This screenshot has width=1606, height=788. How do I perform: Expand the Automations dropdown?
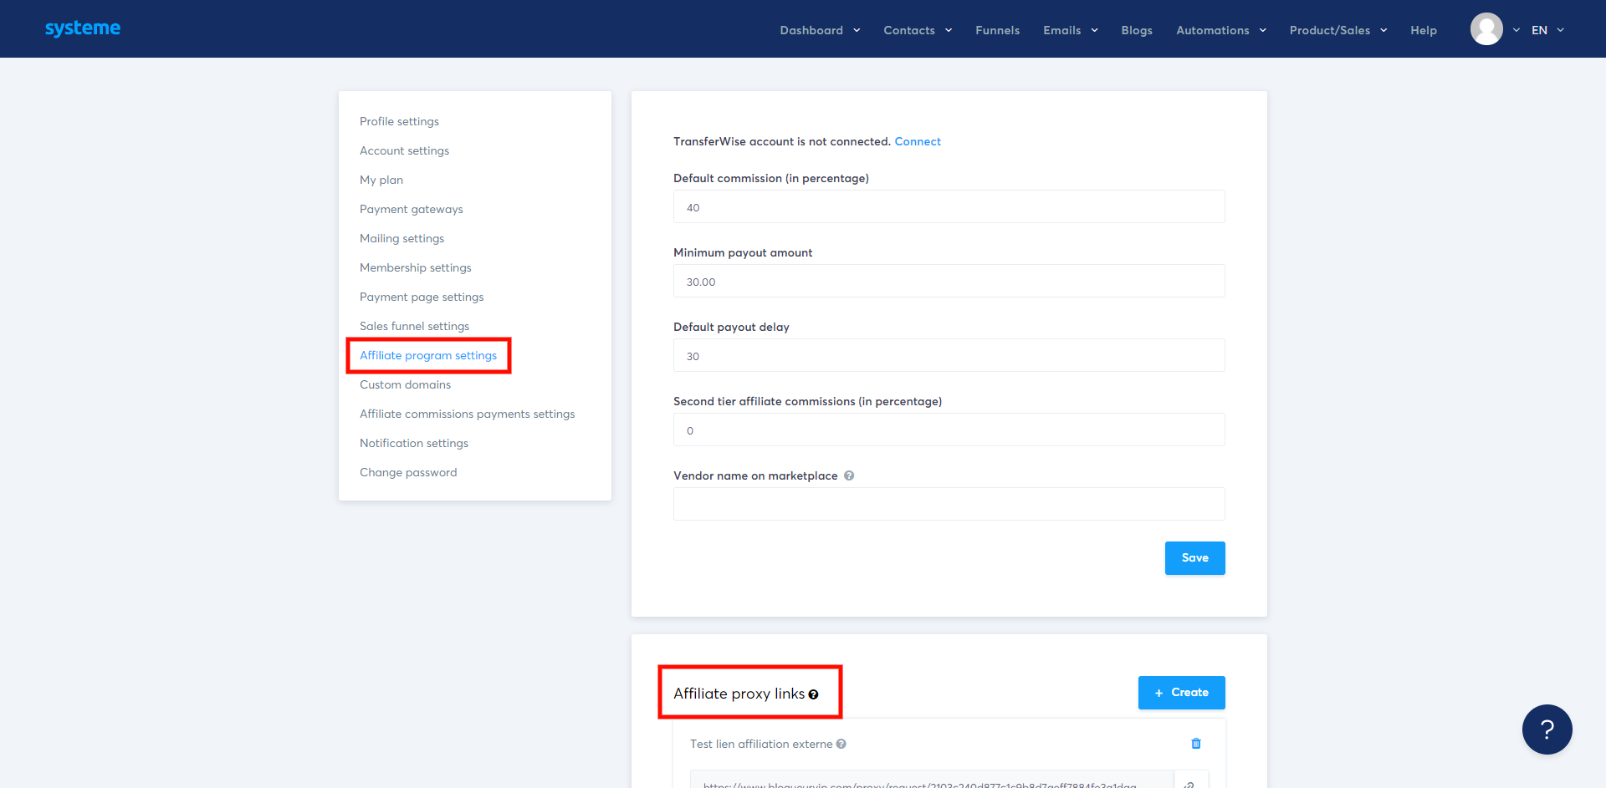1219,30
